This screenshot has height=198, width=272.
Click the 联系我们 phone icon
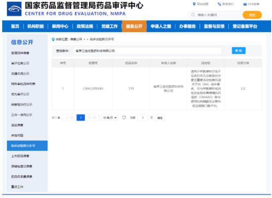point(219,4)
